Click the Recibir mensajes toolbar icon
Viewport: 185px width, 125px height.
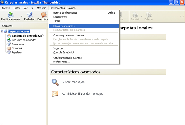(x=10, y=15)
